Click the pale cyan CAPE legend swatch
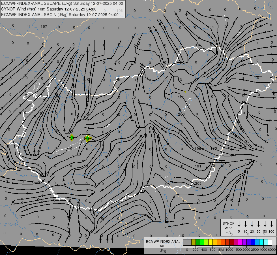 [266, 243]
